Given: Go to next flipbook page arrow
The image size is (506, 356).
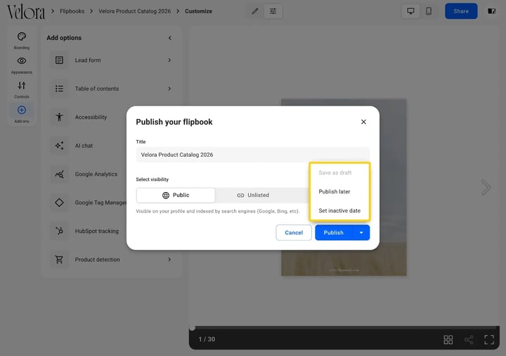Looking at the screenshot, I should point(486,187).
